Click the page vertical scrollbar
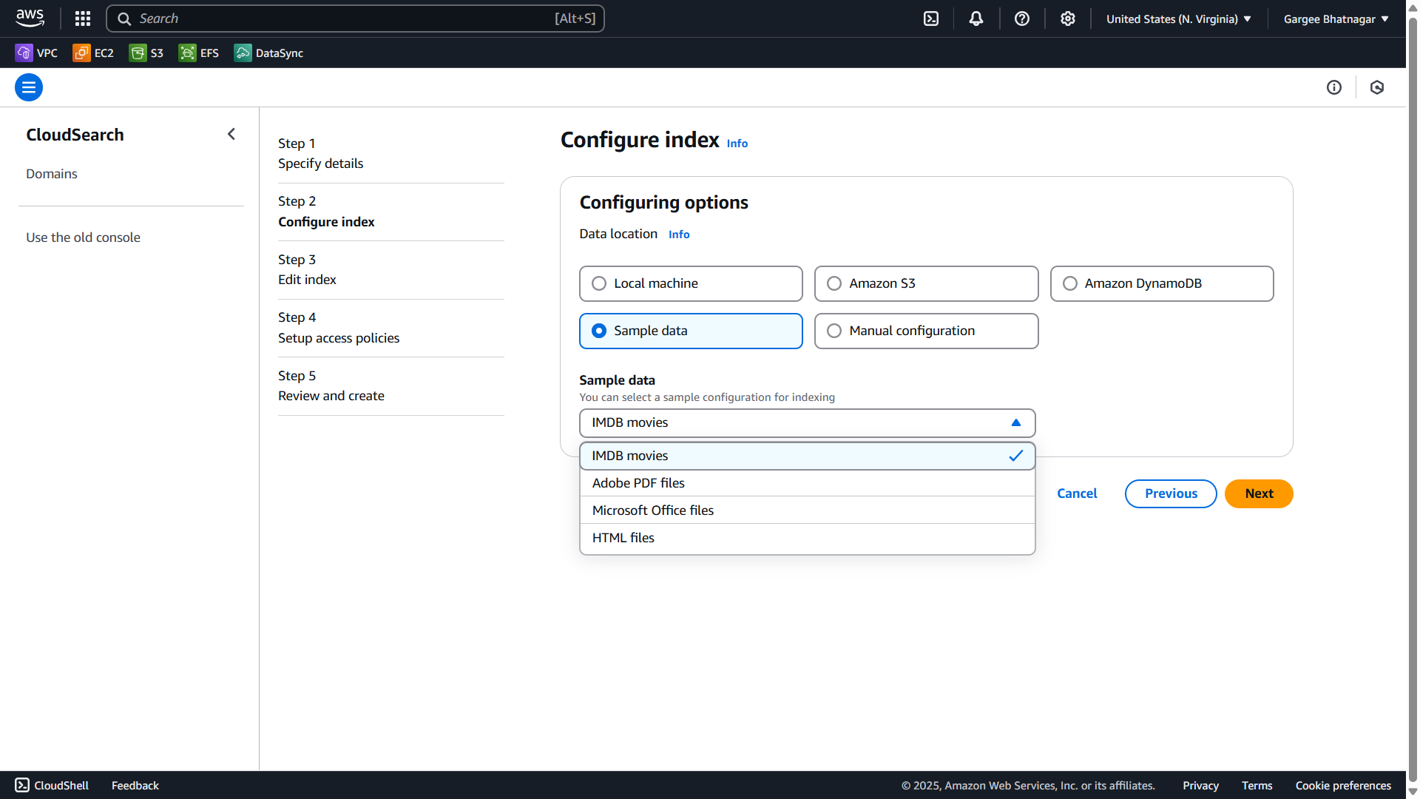1420x799 pixels. coord(1413,399)
